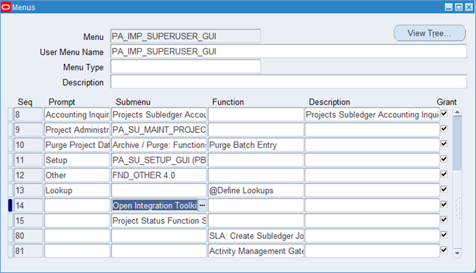Click the User Menu Name field
476x273 pixels.
click(289, 52)
